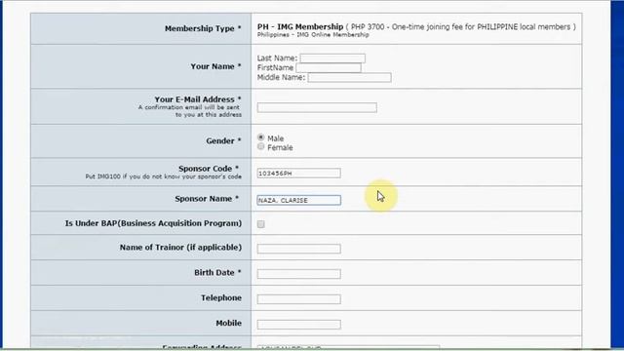This screenshot has height=351, width=624.
Task: Click the FirstName input field
Action: point(329,68)
